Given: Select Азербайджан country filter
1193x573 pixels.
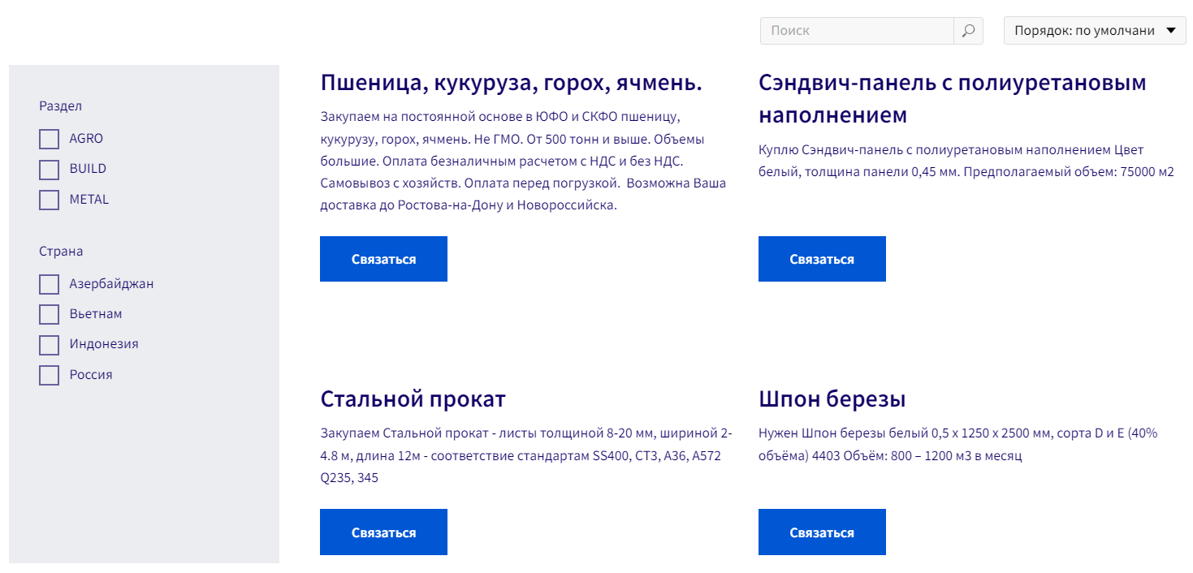Looking at the screenshot, I should click(x=50, y=284).
